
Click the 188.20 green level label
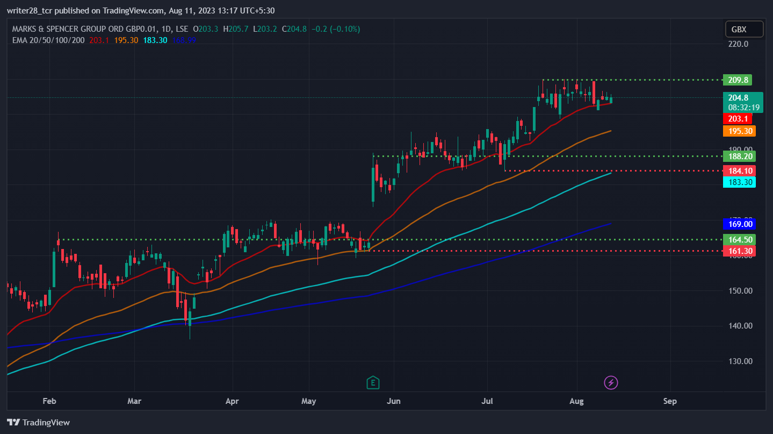(739, 156)
